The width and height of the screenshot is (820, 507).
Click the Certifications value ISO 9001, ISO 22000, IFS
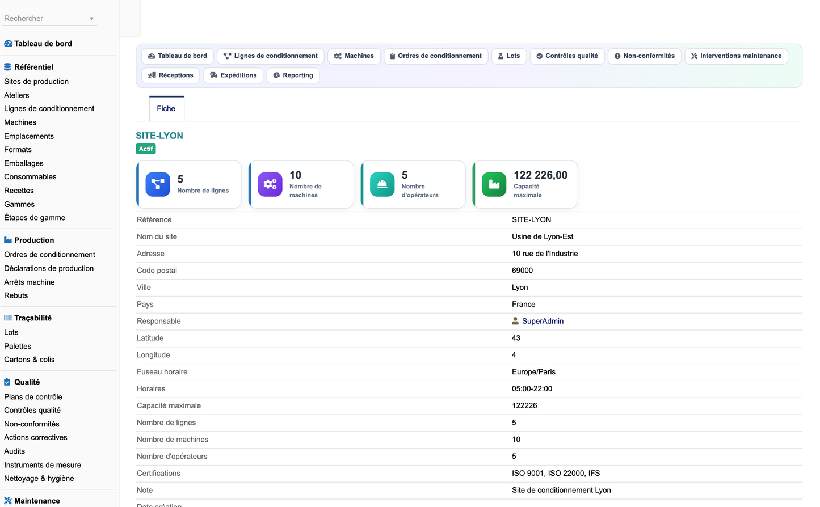point(556,473)
